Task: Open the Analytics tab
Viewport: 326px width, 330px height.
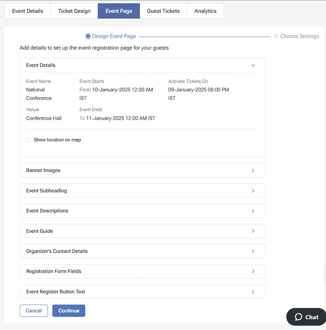Action: pos(206,11)
